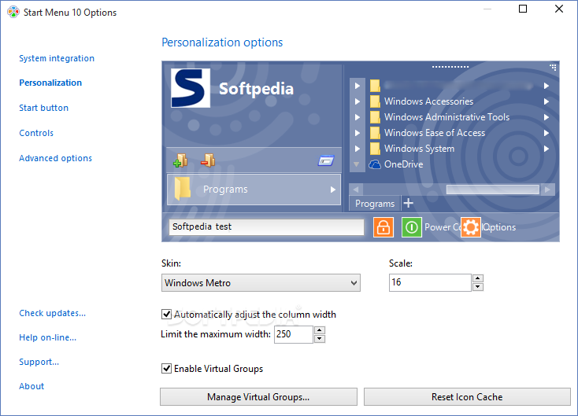This screenshot has width=578, height=416.
Task: Increase Scale value with up arrow
Action: [478, 278]
